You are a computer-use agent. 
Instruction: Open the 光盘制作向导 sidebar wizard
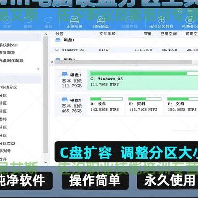coord(11,61)
